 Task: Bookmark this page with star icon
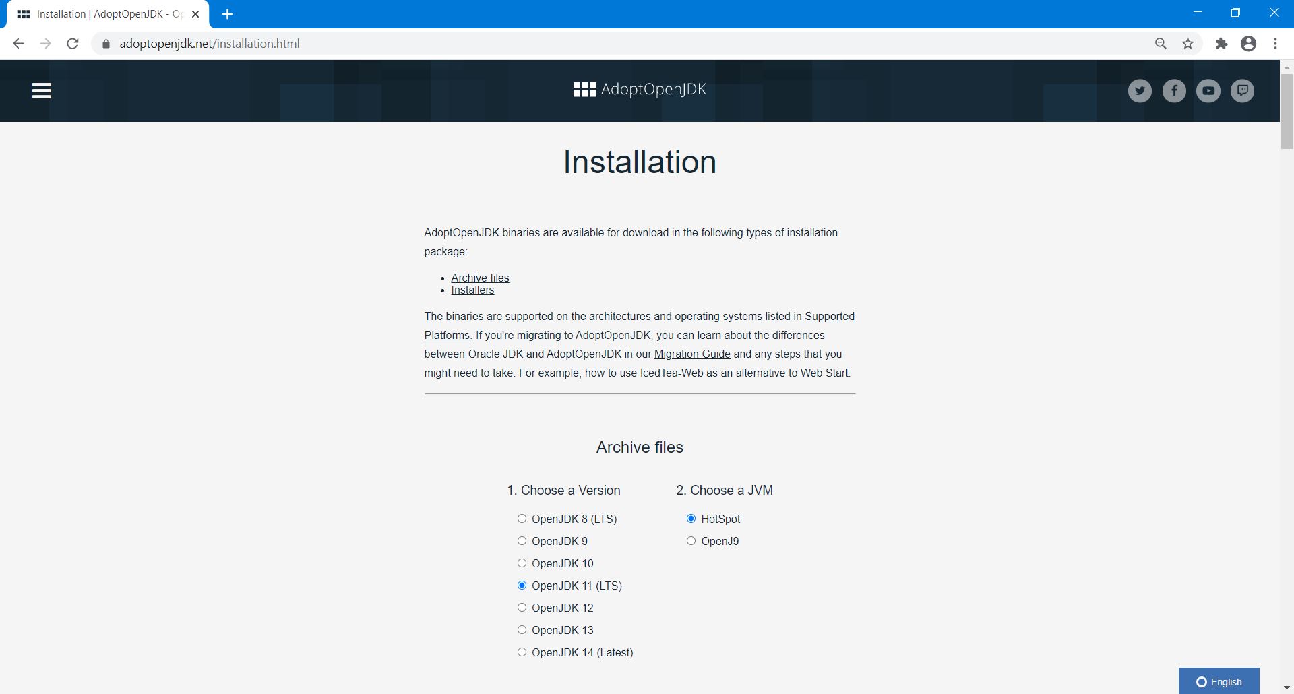pos(1188,44)
